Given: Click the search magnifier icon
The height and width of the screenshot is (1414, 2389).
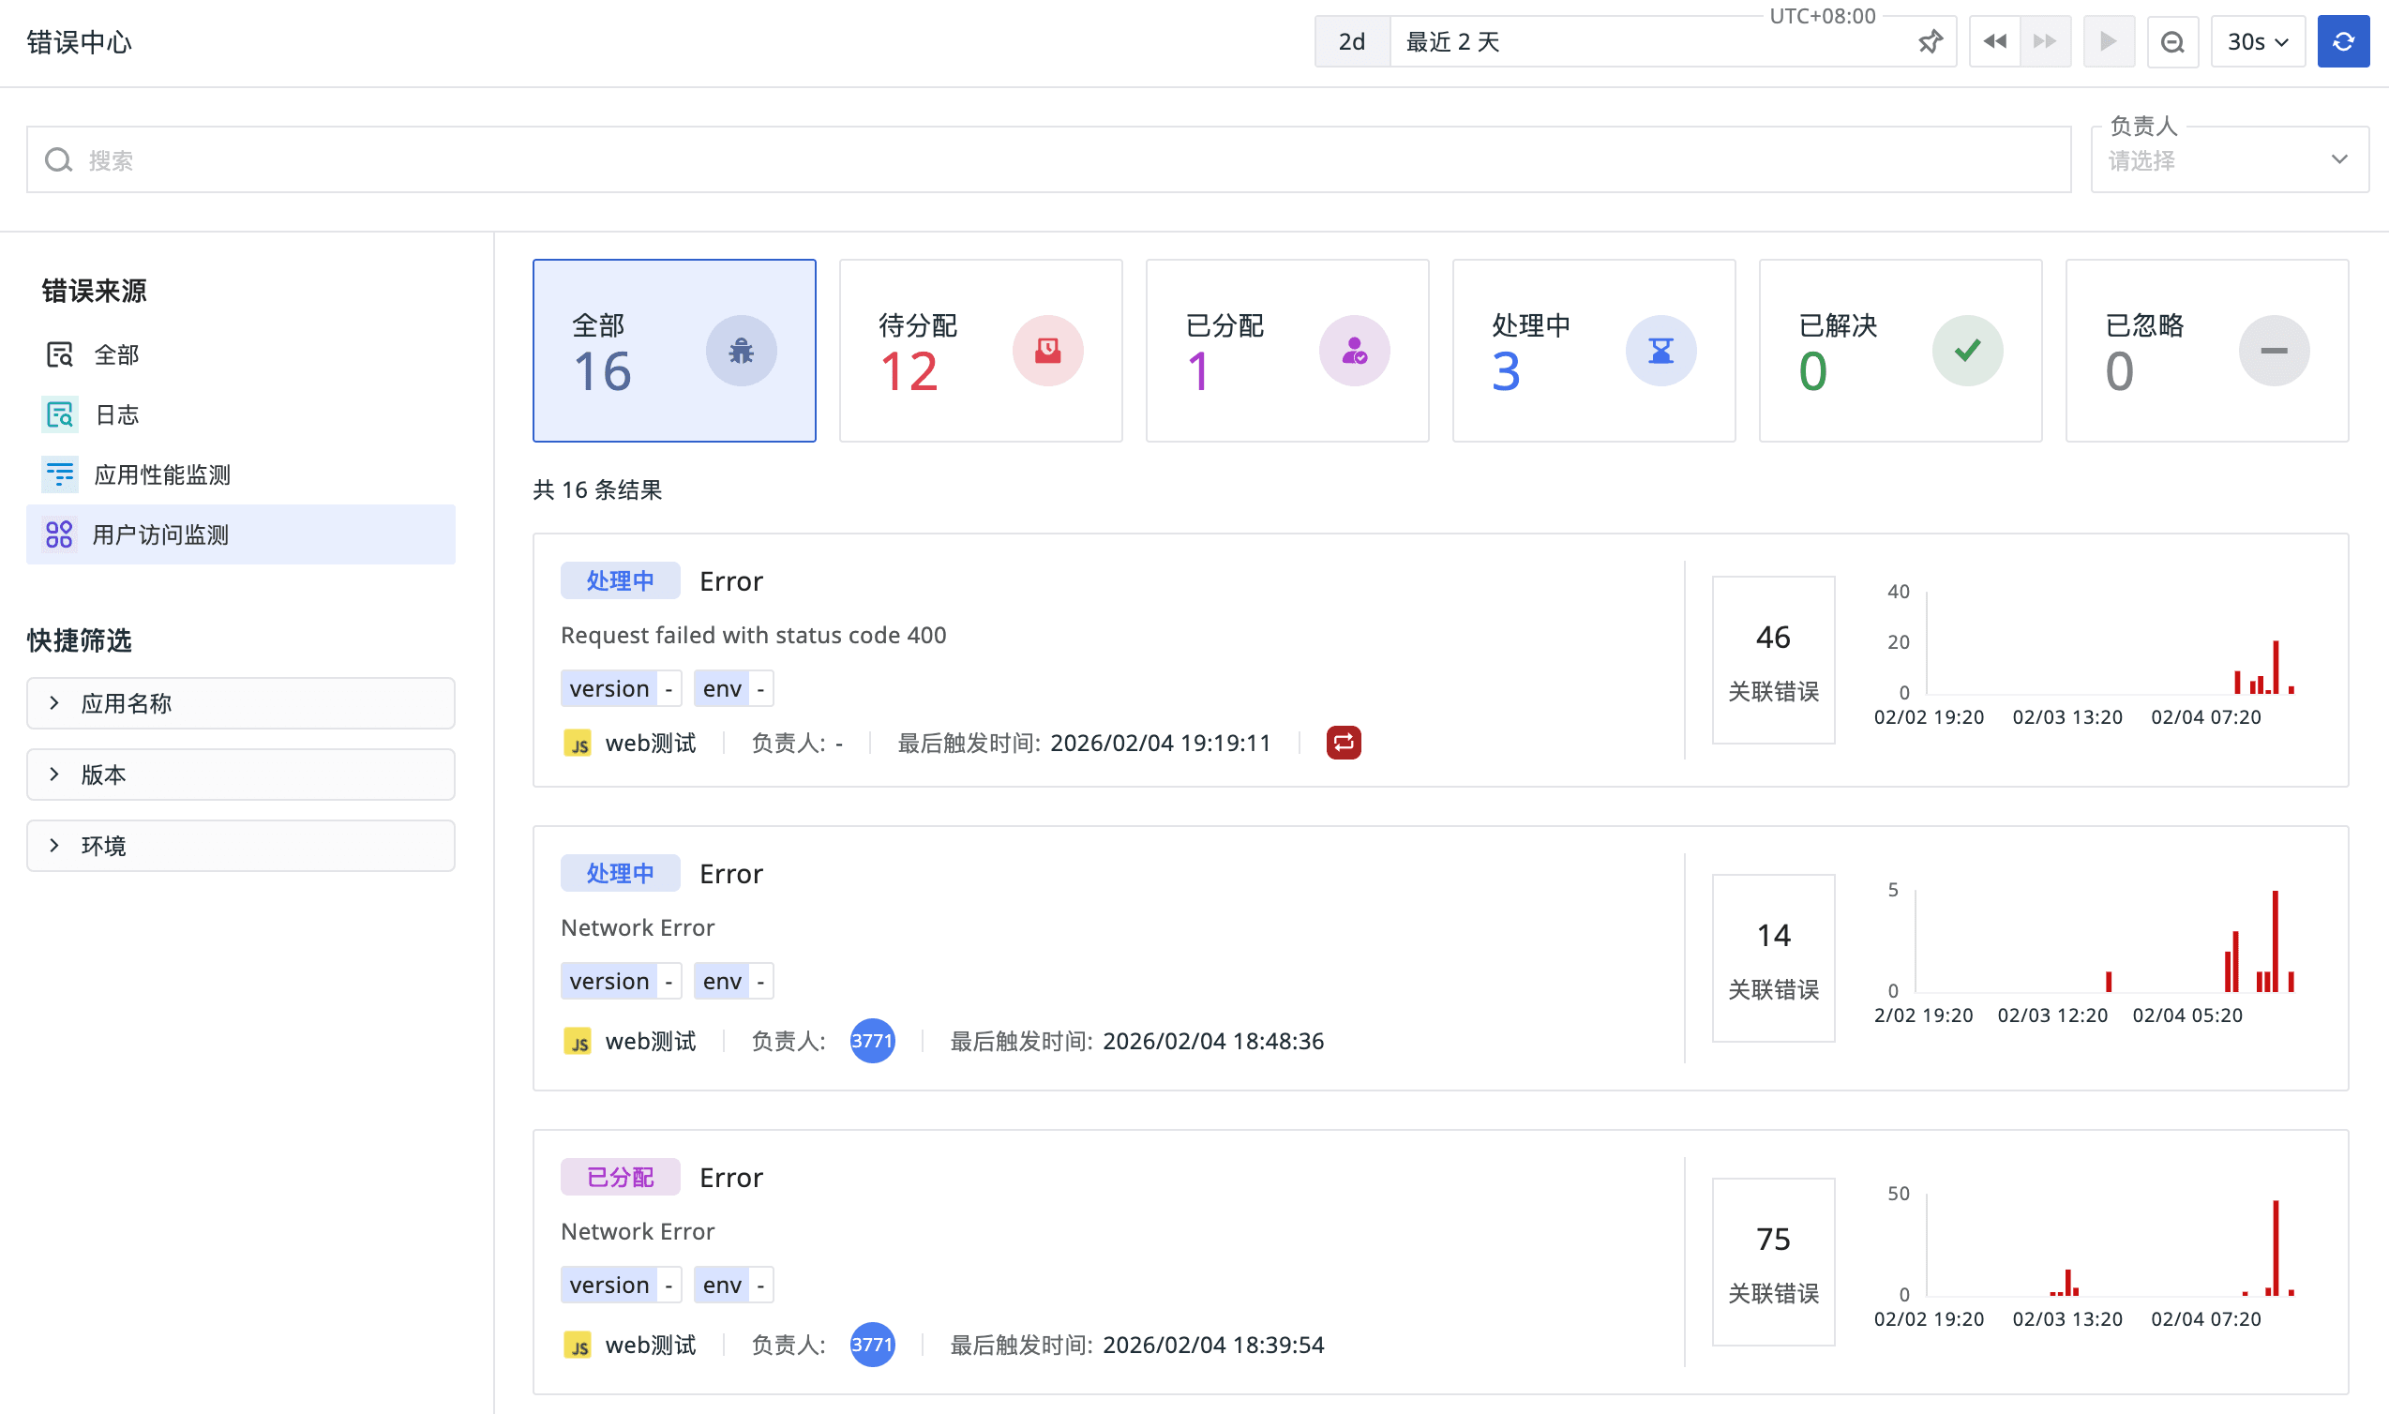Looking at the screenshot, I should (x=59, y=160).
